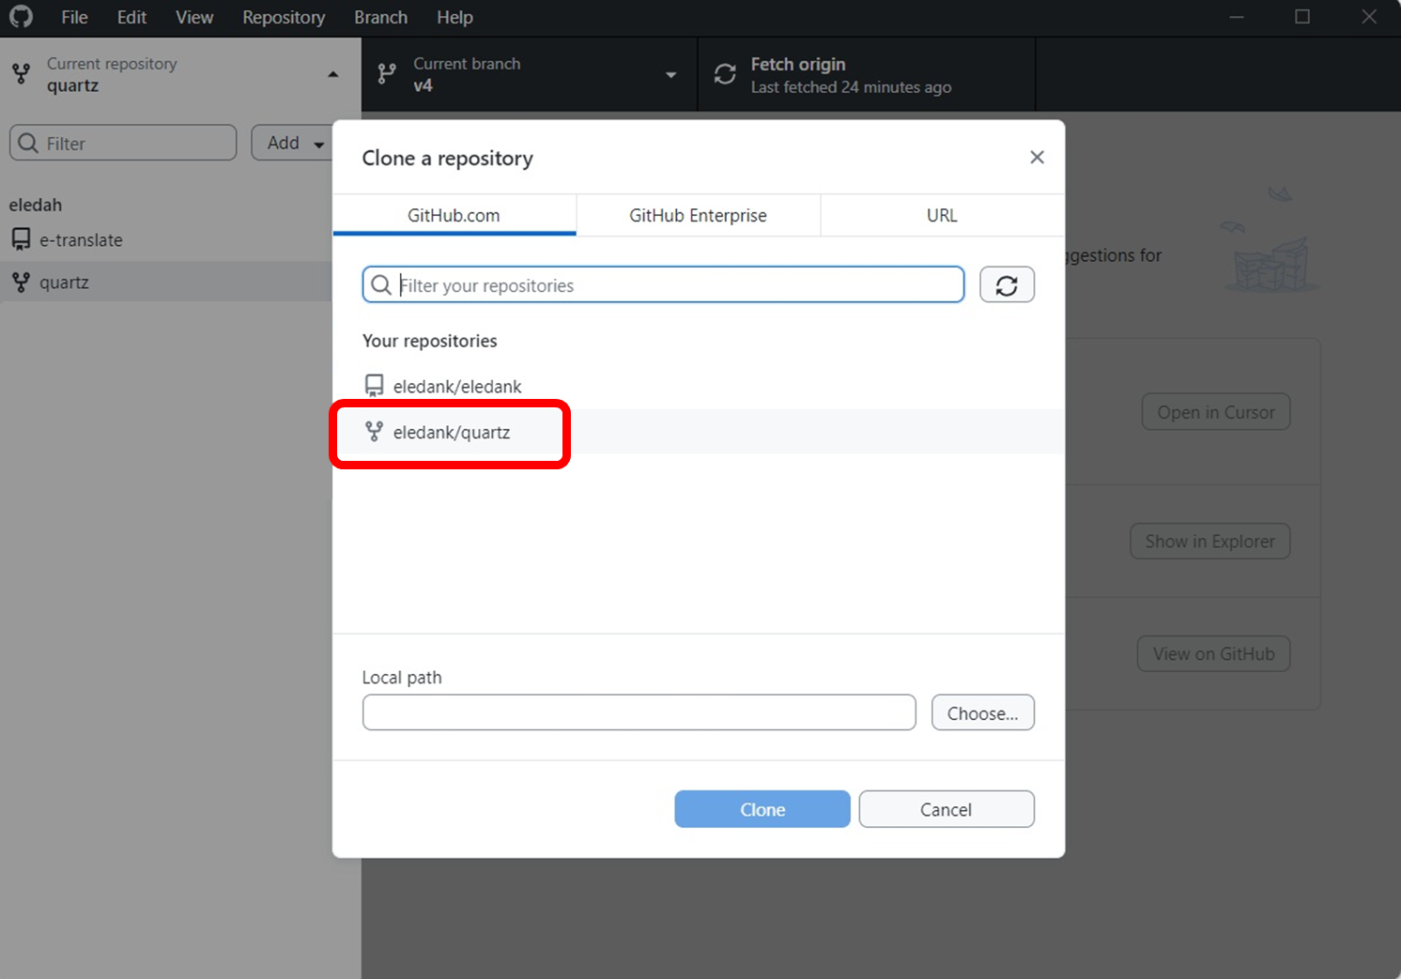Viewport: 1401px width, 979px height.
Task: Click Show in Explorer in background window
Action: 1210,542
